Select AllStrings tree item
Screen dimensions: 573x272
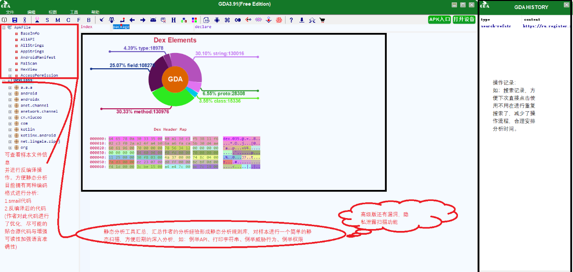(32, 45)
